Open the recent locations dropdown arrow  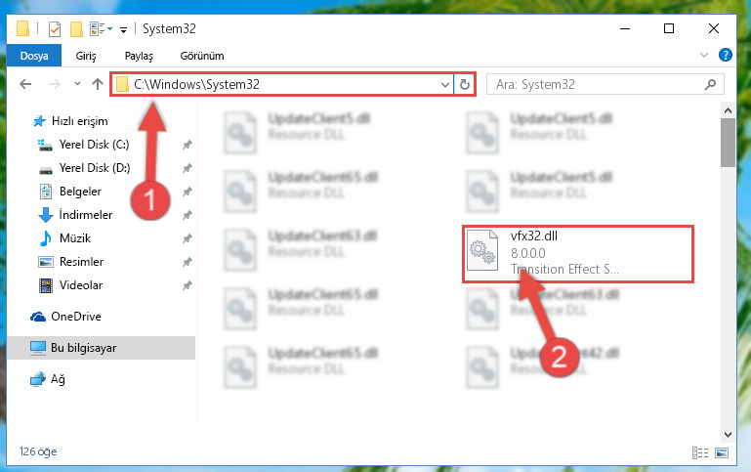77,84
